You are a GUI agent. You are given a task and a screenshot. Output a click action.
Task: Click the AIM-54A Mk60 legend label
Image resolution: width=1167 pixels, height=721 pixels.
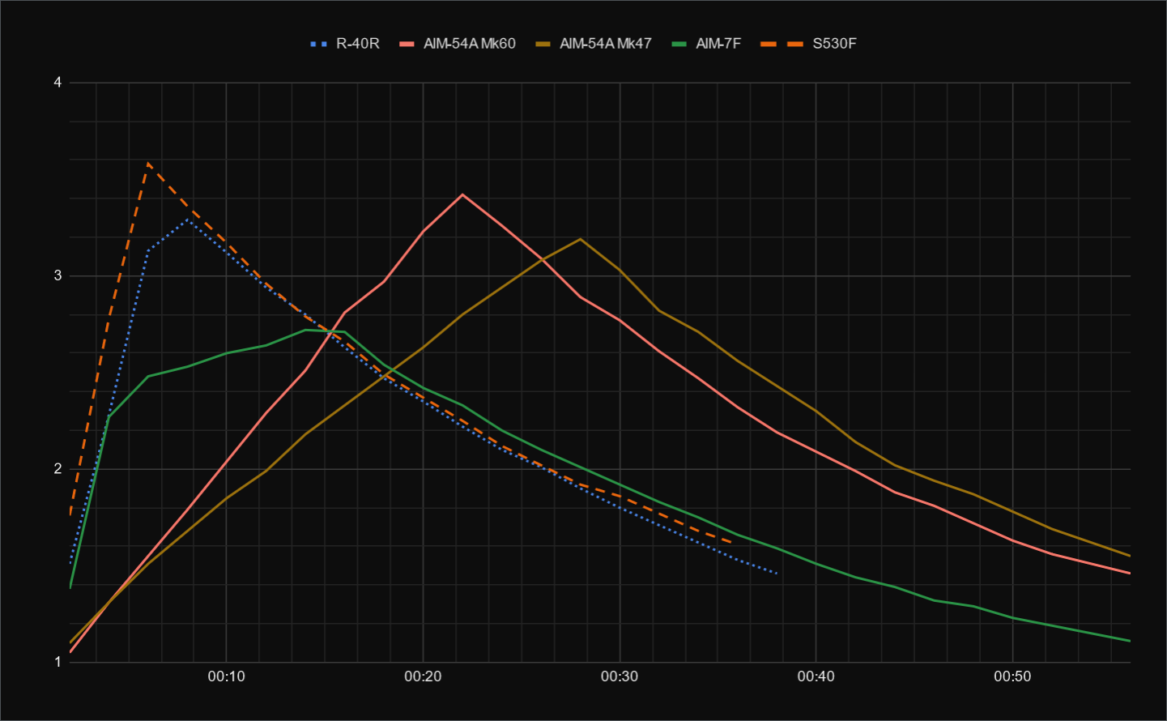[469, 44]
